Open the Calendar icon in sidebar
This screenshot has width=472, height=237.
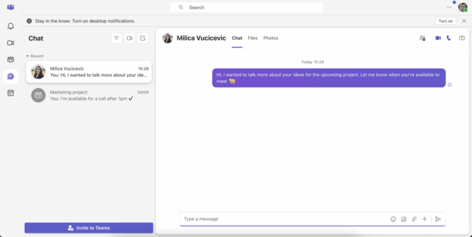[x=10, y=93]
